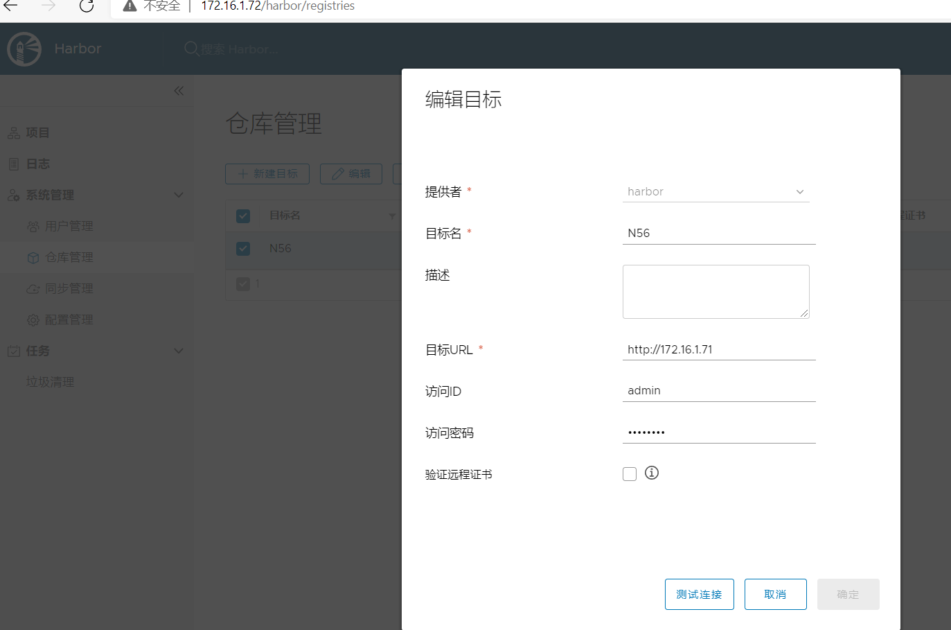Open the 提供者 harbor dropdown

click(x=716, y=191)
